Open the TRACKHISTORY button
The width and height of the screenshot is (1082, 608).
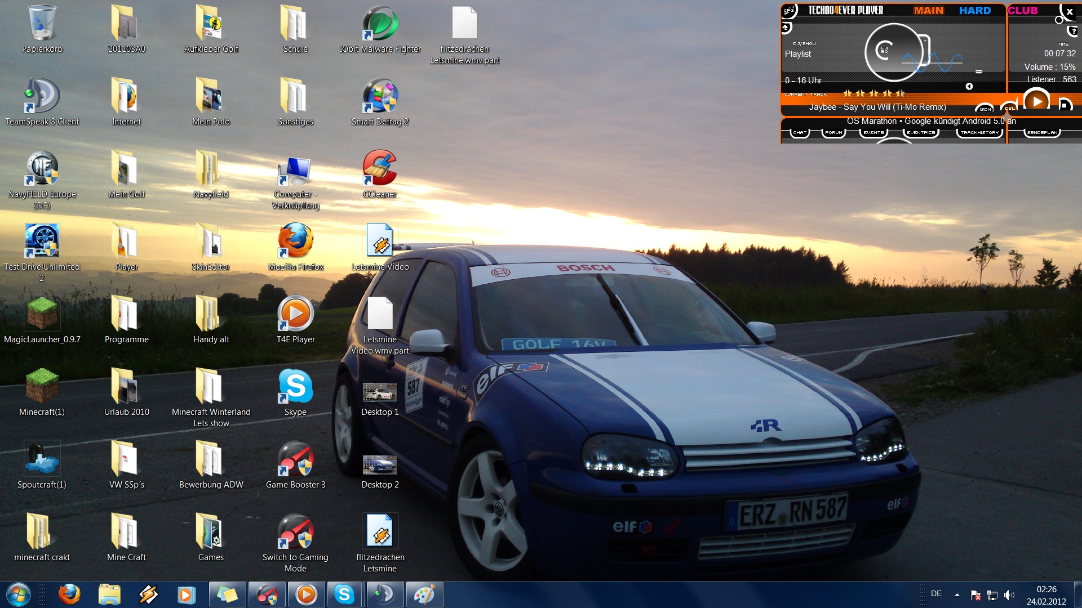tap(979, 133)
